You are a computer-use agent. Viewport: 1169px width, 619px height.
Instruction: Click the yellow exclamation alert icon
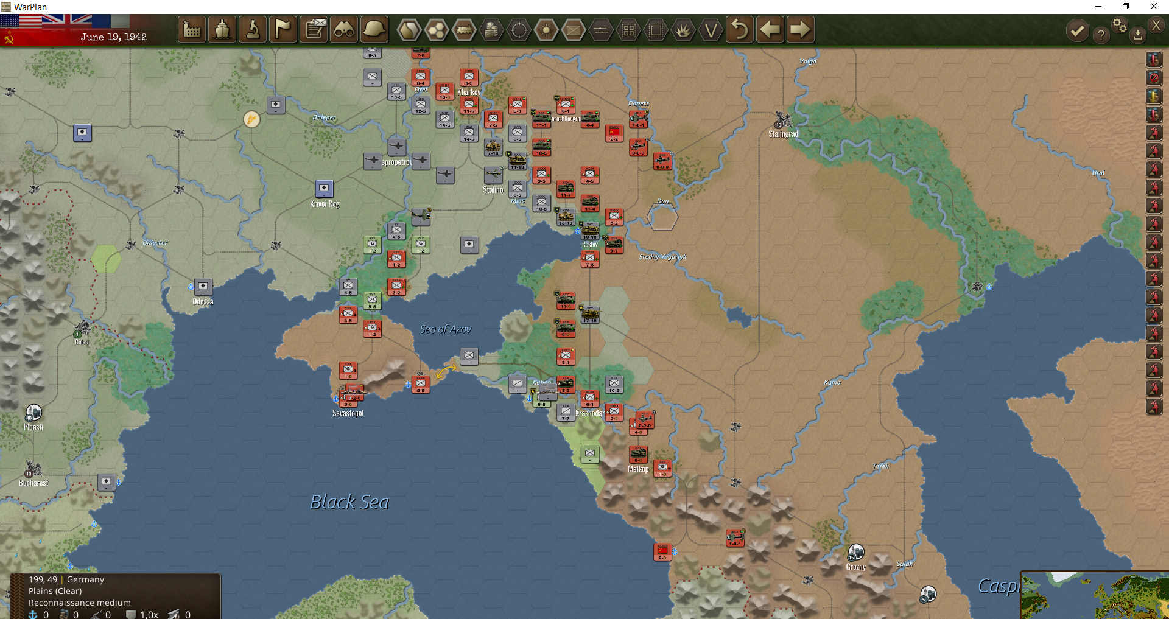pyautogui.click(x=1154, y=96)
